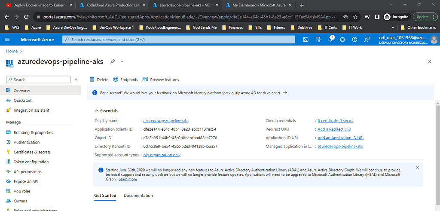The height and width of the screenshot is (211, 440).
Task: Click the 0 certificate, 1 secret link
Action: (335, 121)
